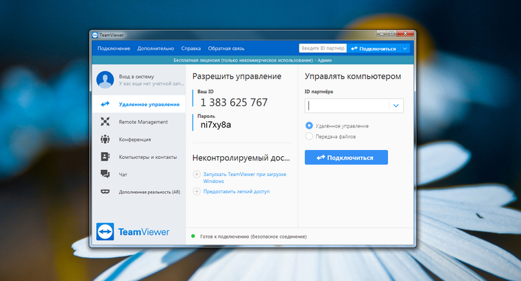This screenshot has width=521, height=281.
Task: Select the Передача файлов radio button
Action: coord(309,136)
